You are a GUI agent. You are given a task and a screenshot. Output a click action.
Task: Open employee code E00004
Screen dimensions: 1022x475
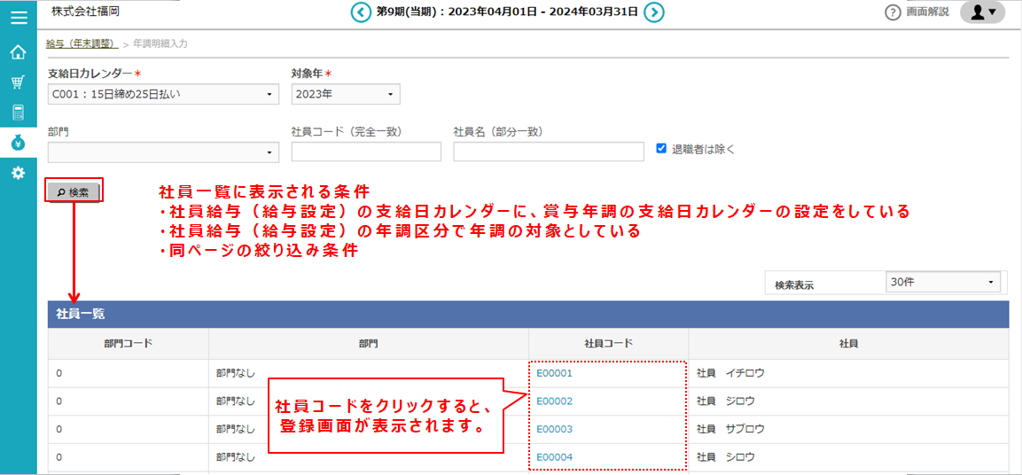tap(554, 457)
